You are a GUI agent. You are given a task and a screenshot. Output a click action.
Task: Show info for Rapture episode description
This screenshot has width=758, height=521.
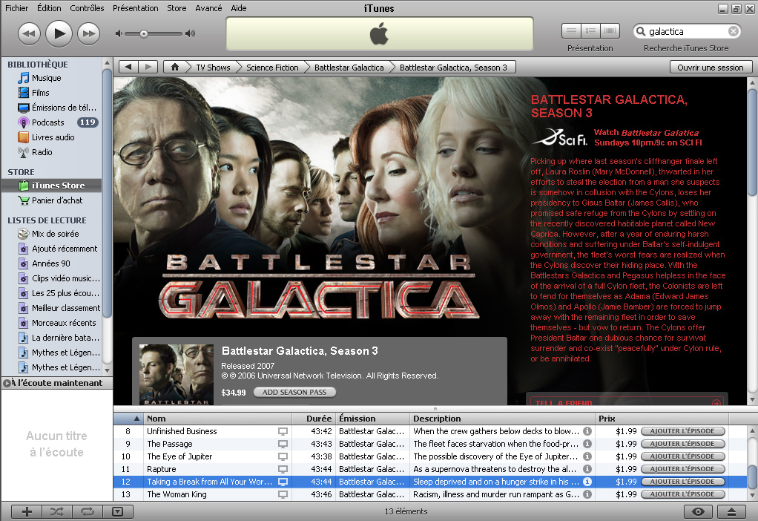point(587,469)
